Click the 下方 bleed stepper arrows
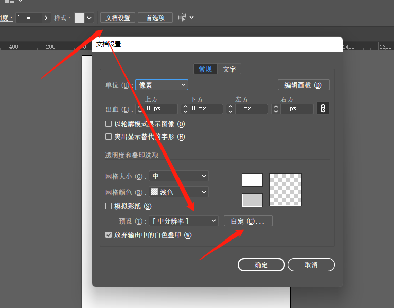Viewport: 394px width, 308px height. (x=186, y=109)
